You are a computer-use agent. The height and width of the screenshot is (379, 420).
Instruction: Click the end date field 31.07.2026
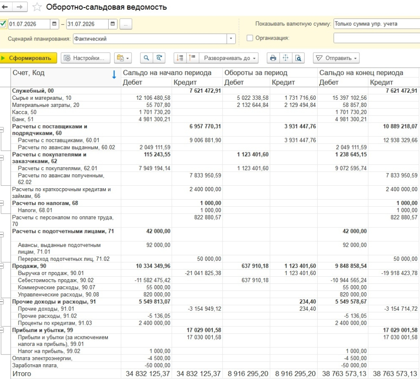pyautogui.click(x=87, y=24)
